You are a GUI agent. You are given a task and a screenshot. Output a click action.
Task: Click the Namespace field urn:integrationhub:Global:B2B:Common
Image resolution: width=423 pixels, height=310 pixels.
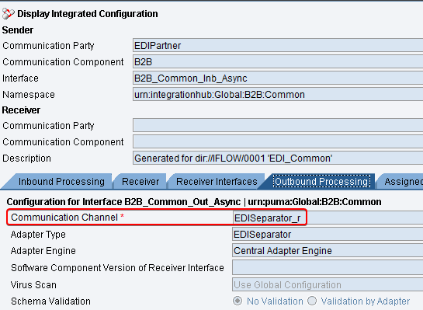[278, 95]
